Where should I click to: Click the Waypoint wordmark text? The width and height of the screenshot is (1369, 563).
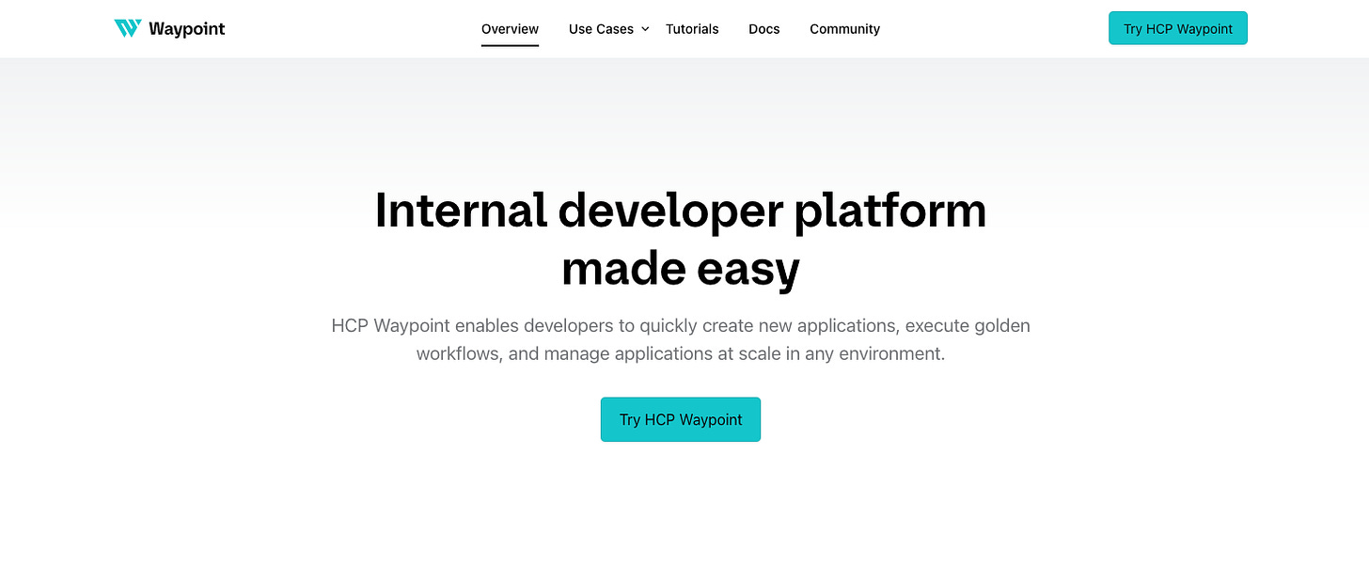[187, 29]
